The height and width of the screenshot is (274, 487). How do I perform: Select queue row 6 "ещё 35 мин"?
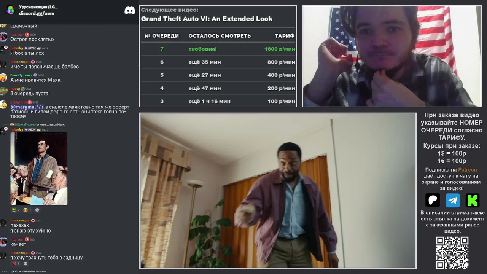(218, 62)
